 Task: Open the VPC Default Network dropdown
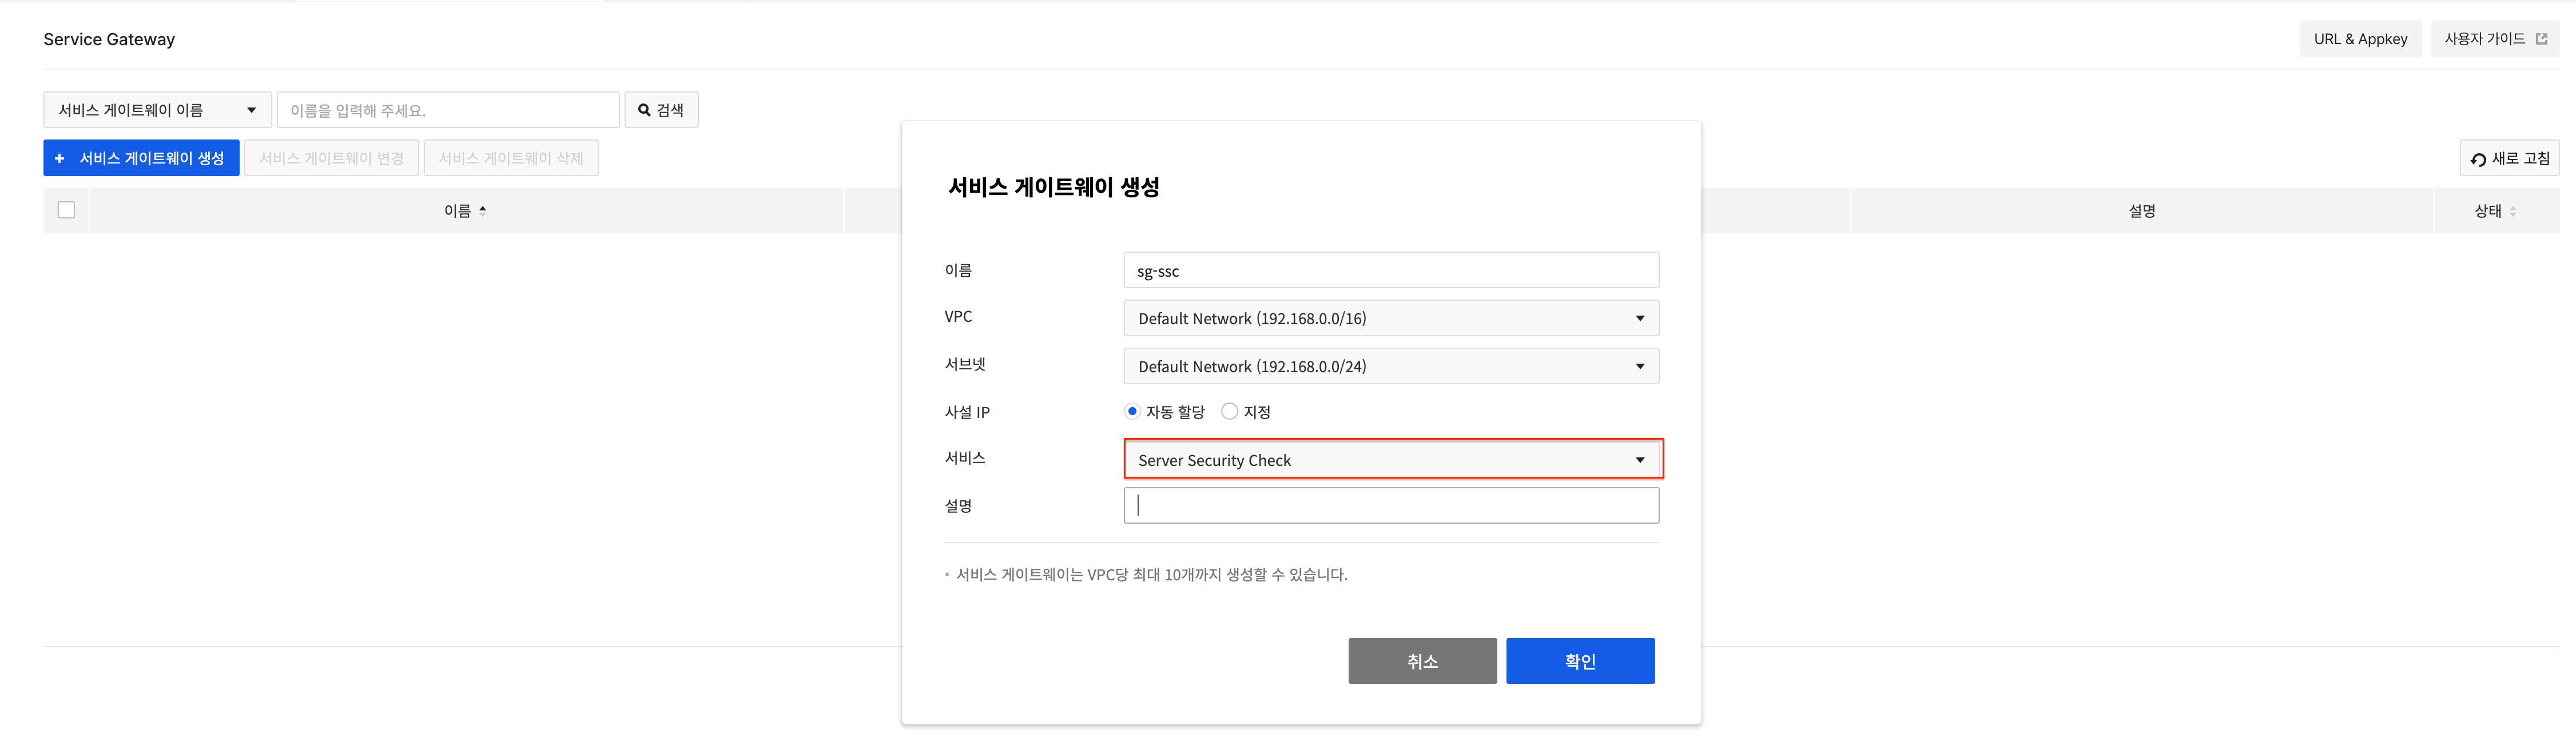pos(1390,318)
